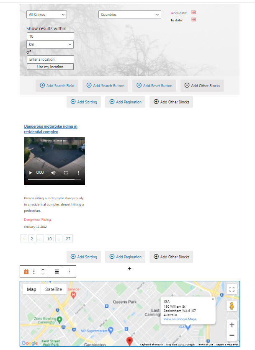The width and height of the screenshot is (255, 350).
Task: Play the motorbike video
Action: coord(31,172)
